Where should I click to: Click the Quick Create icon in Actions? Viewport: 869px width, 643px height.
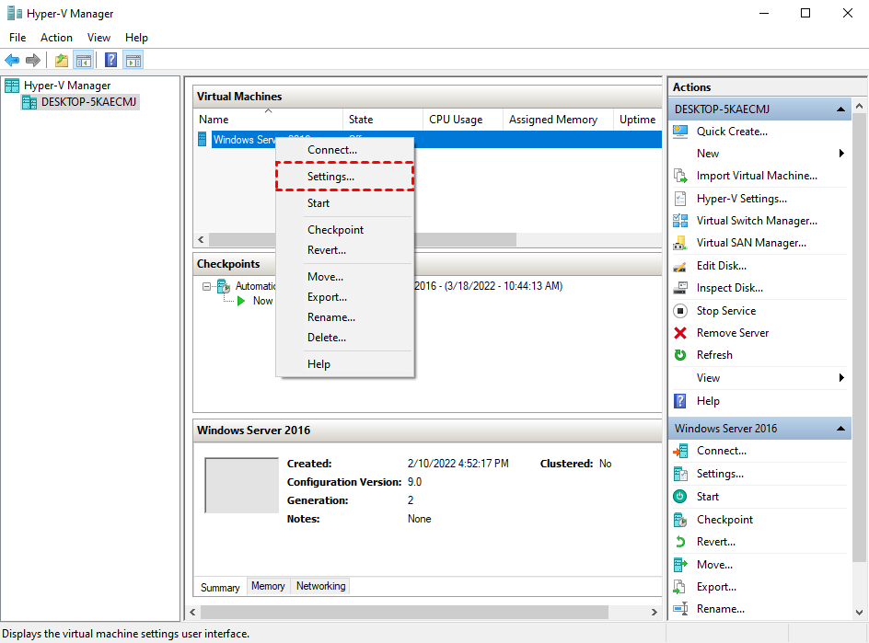pos(680,132)
